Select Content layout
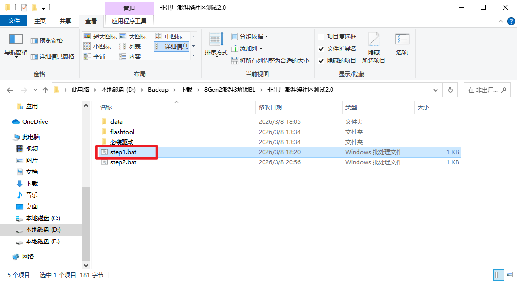Viewport: 517px width, 281px height. 130,57
